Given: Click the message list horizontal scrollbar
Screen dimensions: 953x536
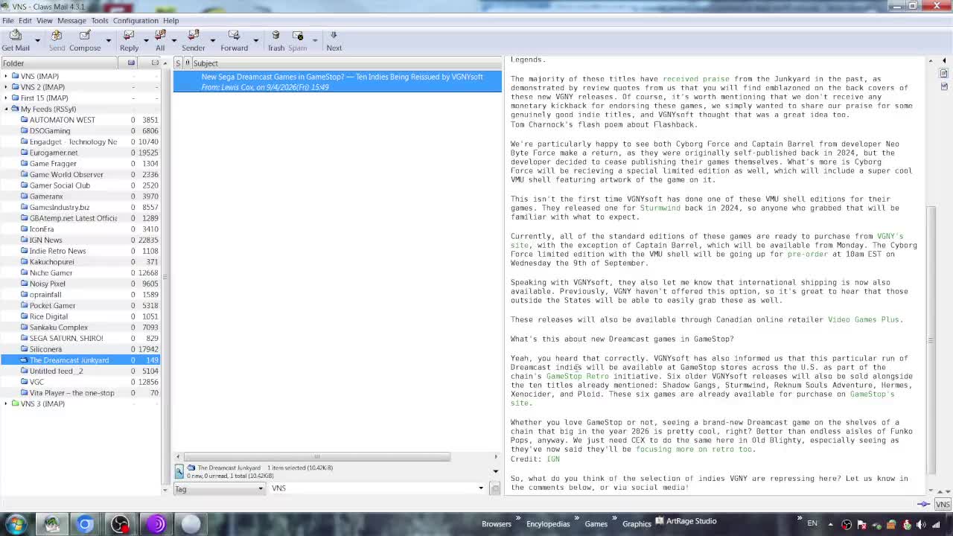Looking at the screenshot, I should pos(316,456).
